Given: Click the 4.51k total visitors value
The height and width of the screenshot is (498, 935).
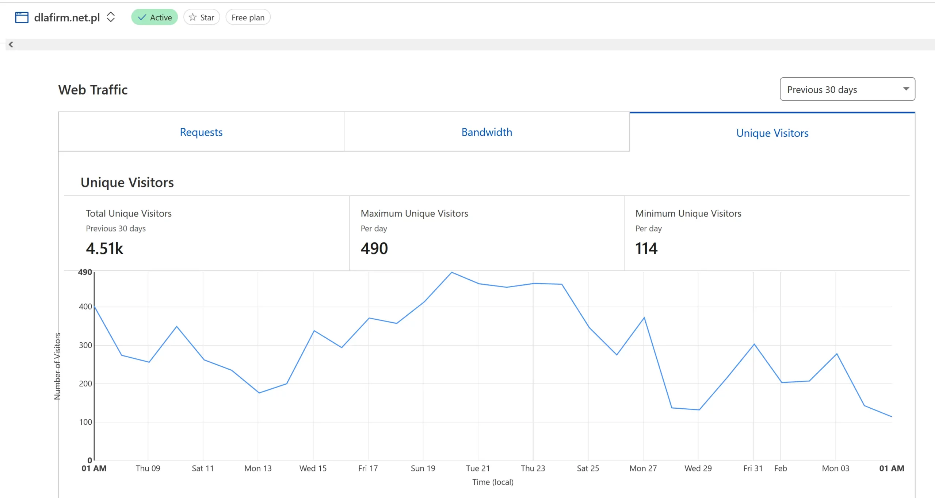Looking at the screenshot, I should pos(104,248).
